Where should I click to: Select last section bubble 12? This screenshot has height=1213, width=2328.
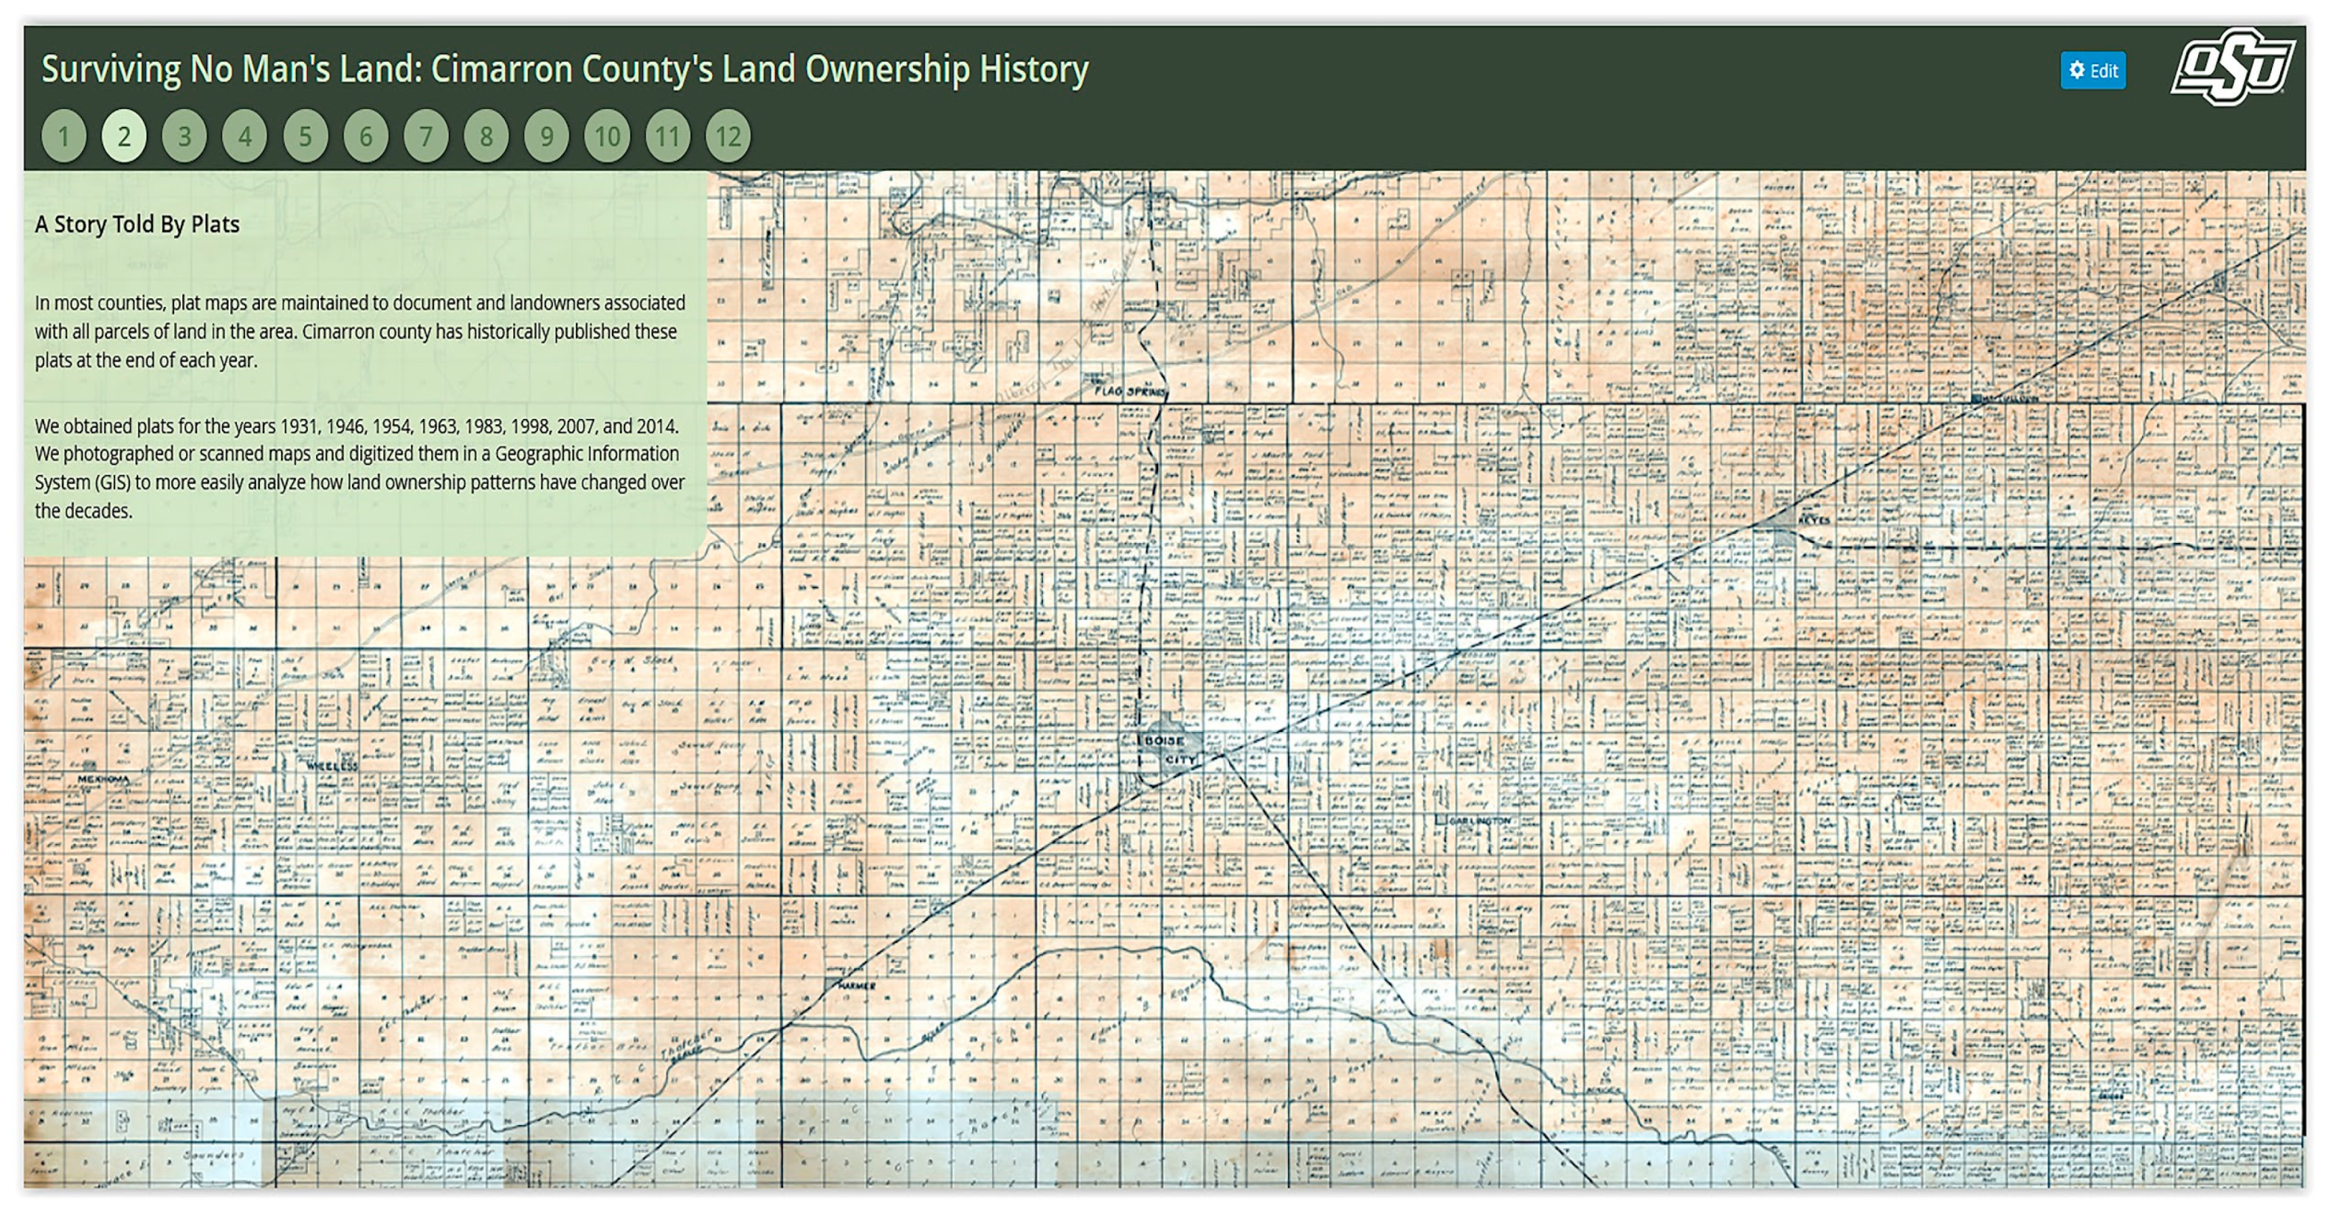pos(729,136)
